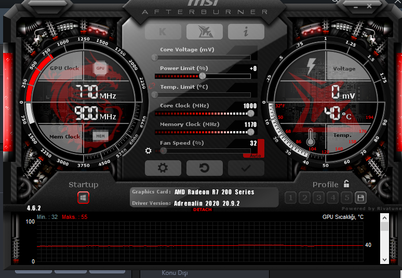Minimize the Afterburner window

pos(356,7)
